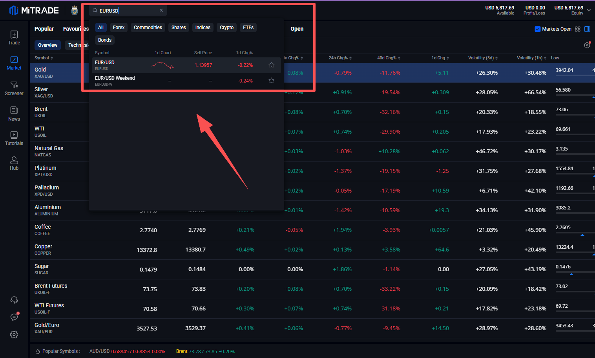Open the Sugar row

click(x=312, y=269)
